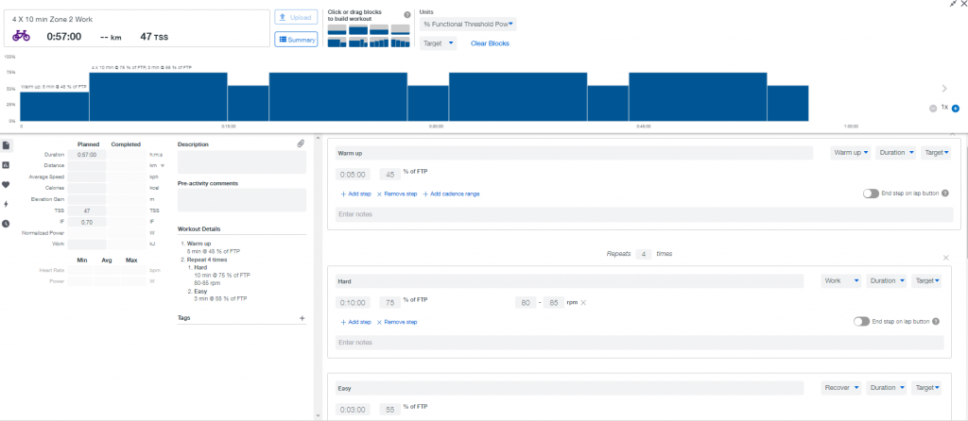Click the planned Duration field 0:57:00

coord(87,155)
